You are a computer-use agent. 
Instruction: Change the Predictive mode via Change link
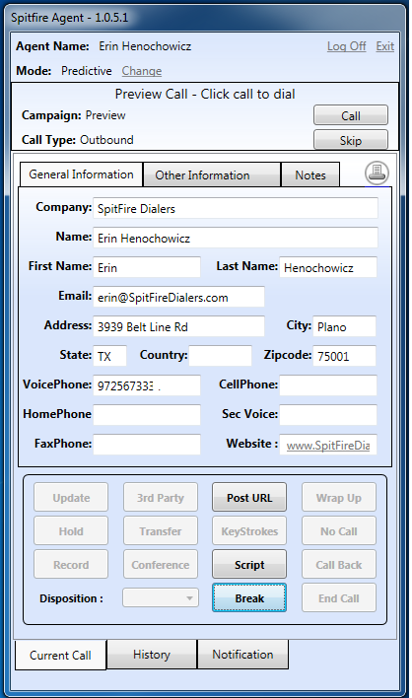click(x=142, y=71)
